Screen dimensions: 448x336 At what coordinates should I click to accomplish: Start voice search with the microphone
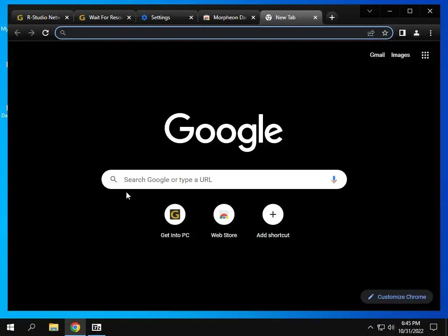tap(334, 179)
